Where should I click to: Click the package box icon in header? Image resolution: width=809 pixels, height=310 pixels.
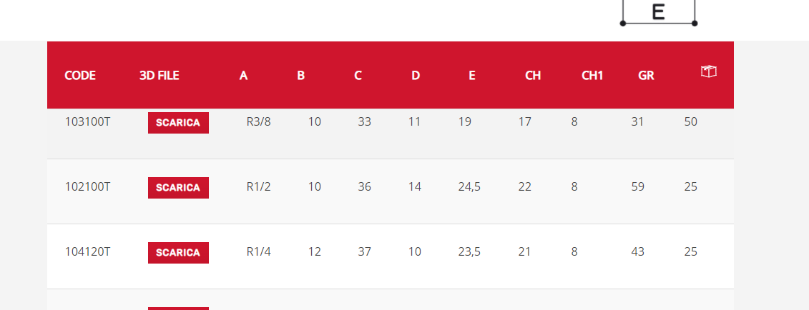[709, 71]
